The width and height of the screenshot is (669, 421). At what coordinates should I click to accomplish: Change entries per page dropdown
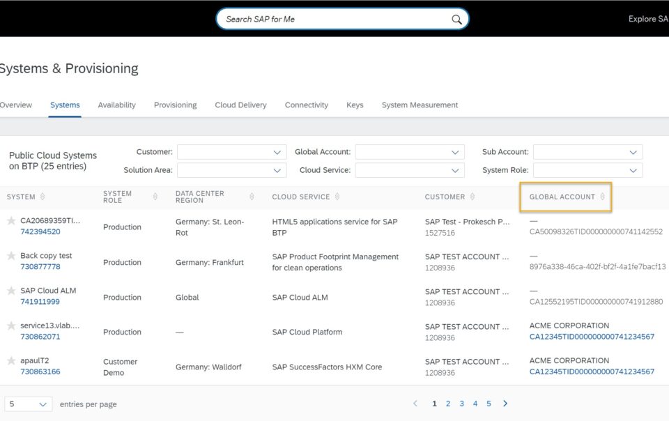point(28,404)
